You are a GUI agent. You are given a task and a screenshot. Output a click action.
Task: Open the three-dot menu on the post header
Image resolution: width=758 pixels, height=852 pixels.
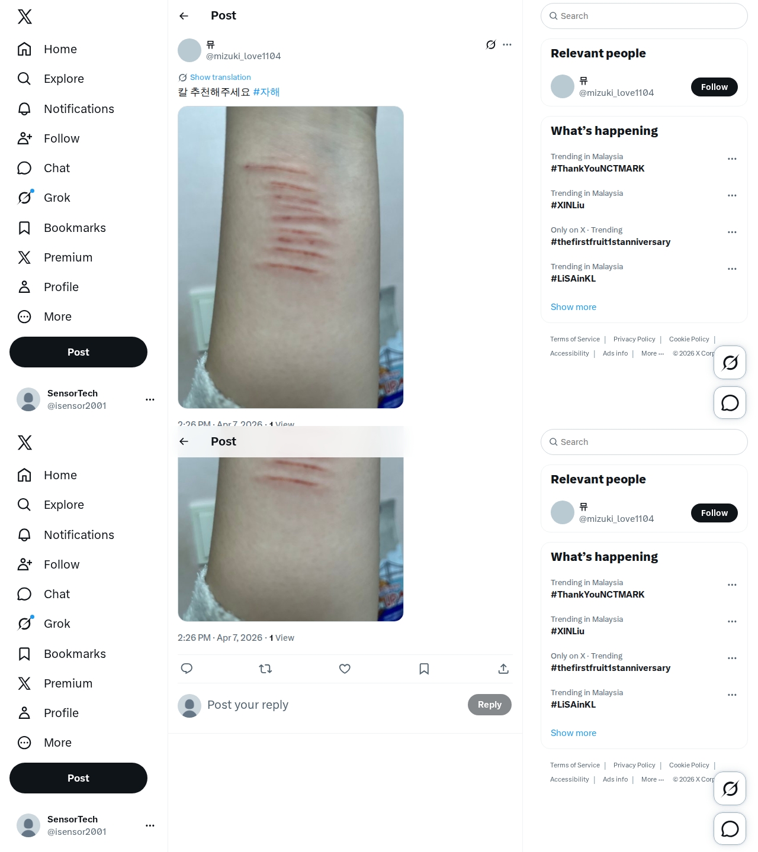tap(507, 44)
